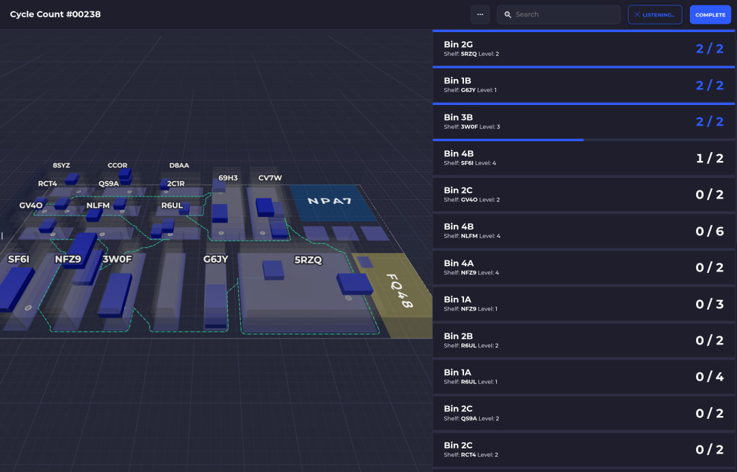The width and height of the screenshot is (737, 472).
Task: Select the Bin 1B row on shelf G6JY
Action: click(x=583, y=85)
